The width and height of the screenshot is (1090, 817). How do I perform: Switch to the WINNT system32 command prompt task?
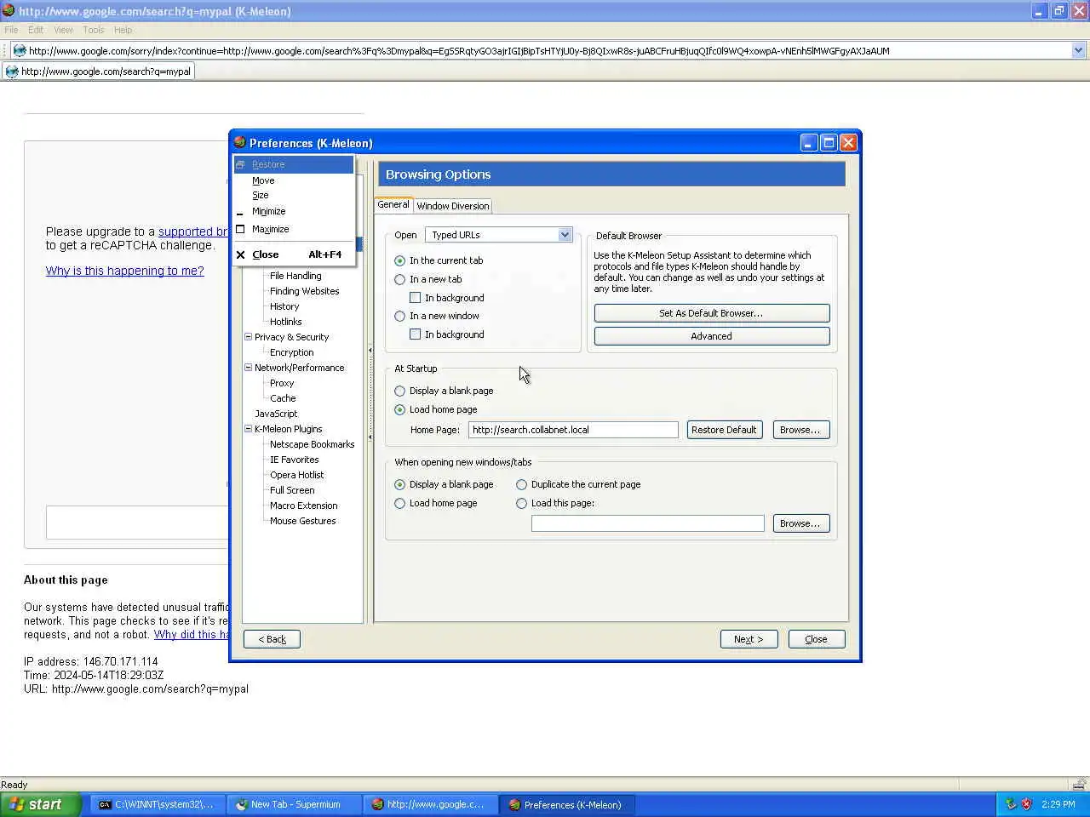[x=158, y=804]
